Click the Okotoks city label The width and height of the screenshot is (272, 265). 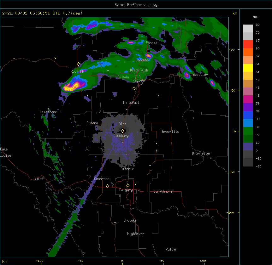pos(130,220)
